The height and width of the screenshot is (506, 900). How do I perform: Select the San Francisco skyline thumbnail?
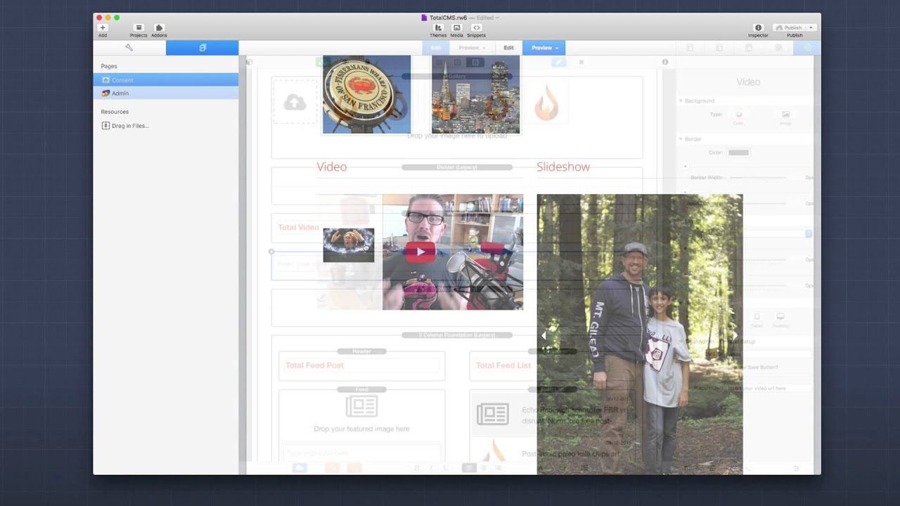pos(475,94)
